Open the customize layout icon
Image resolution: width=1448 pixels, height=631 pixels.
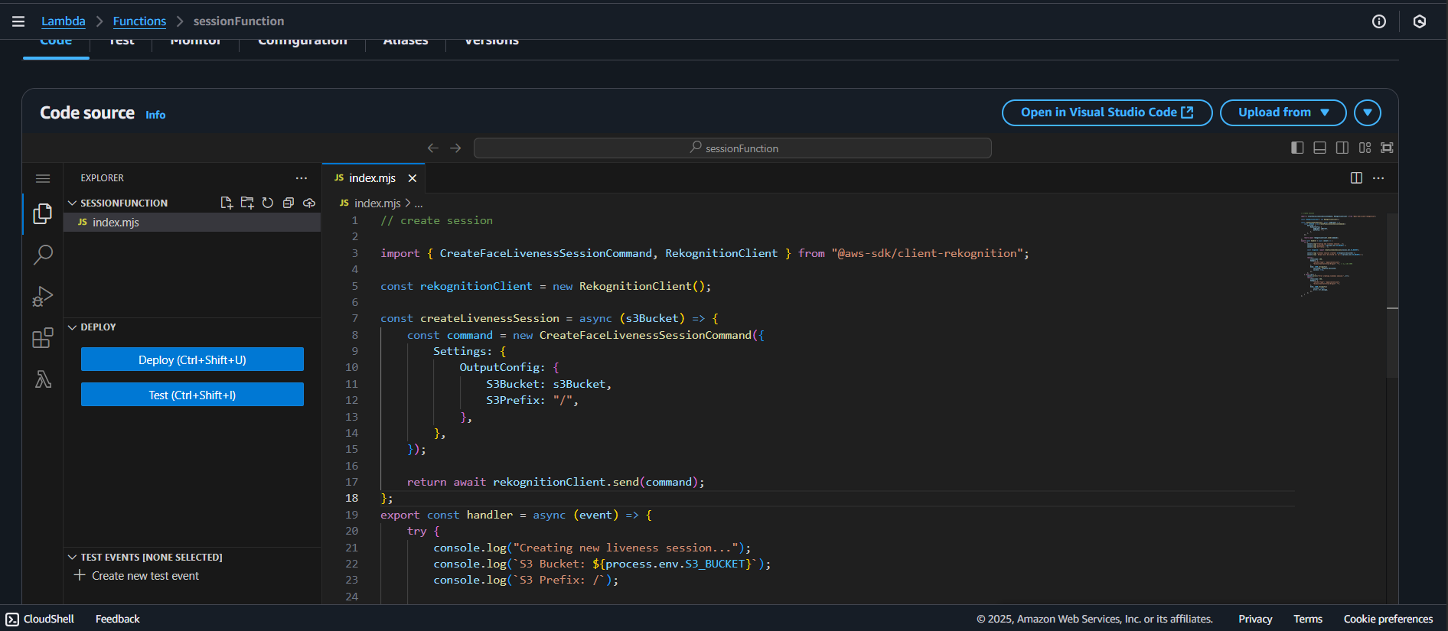coord(1365,148)
